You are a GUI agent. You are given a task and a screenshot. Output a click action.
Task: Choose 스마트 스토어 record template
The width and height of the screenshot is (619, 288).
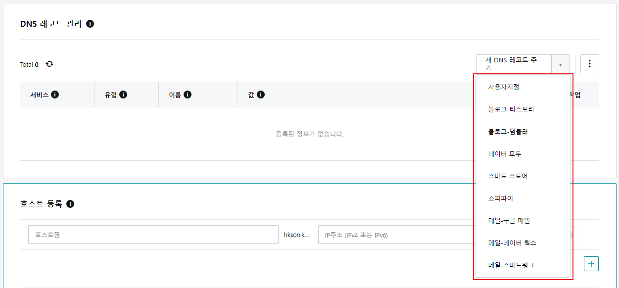click(508, 176)
